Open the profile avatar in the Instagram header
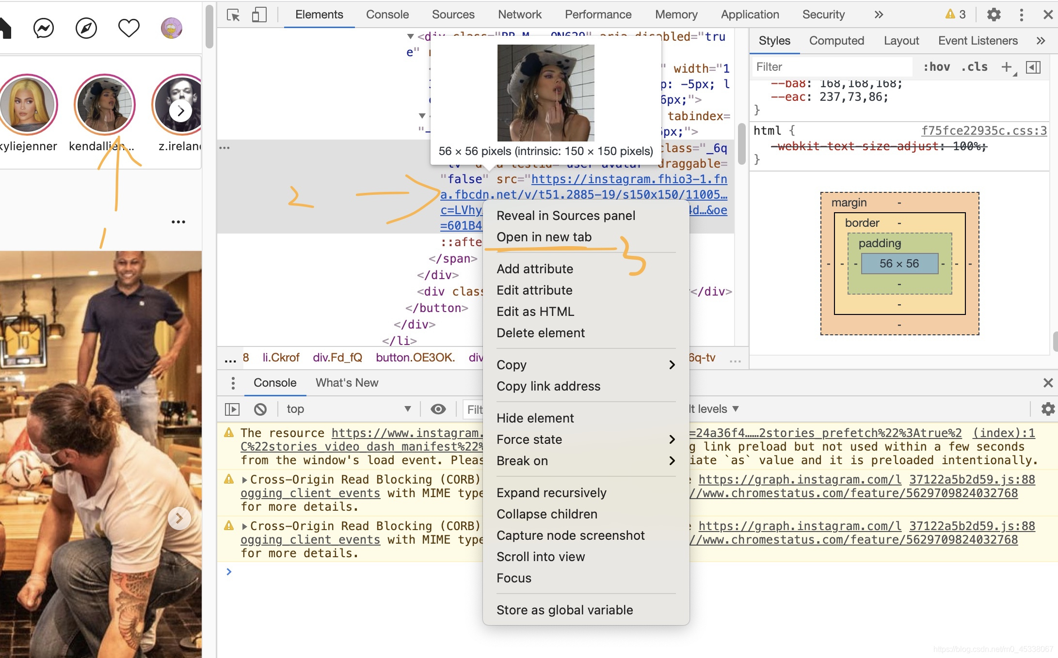This screenshot has width=1058, height=658. point(172,28)
